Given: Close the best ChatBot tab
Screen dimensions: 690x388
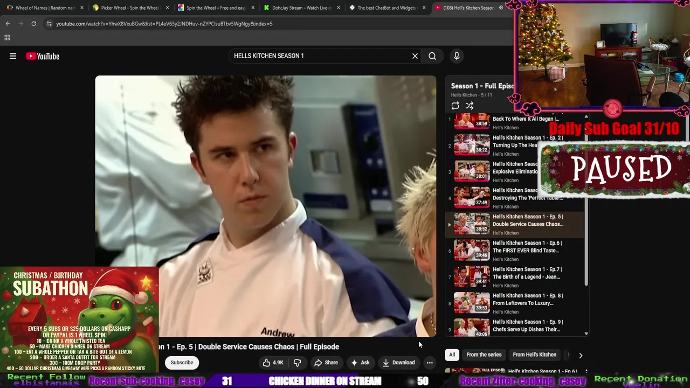Looking at the screenshot, I should pos(424,8).
